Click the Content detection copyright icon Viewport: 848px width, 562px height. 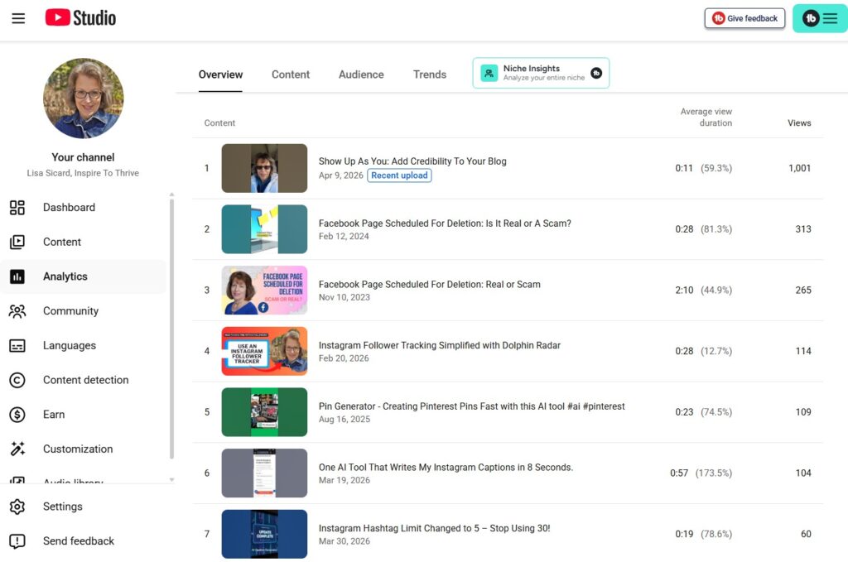(x=17, y=381)
